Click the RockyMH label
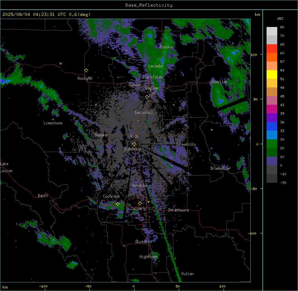This screenshot has height=291, width=298. pyautogui.click(x=85, y=78)
